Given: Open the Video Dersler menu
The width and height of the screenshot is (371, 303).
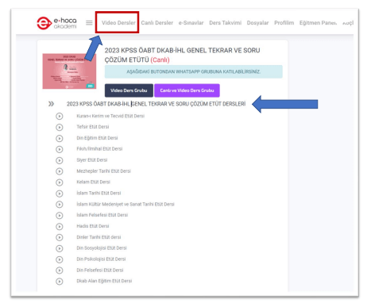Looking at the screenshot, I should (118, 23).
